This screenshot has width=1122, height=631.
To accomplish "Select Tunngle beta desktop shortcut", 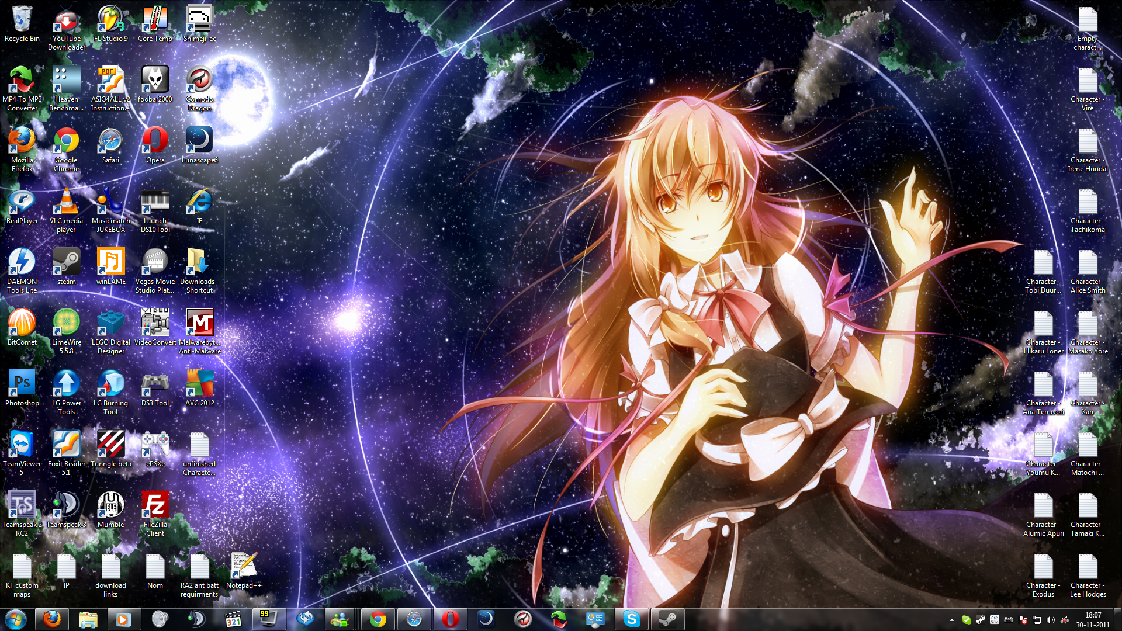I will click(x=111, y=449).
